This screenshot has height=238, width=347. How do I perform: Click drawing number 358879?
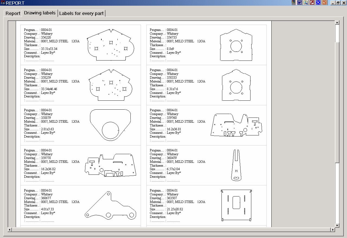tap(46, 118)
